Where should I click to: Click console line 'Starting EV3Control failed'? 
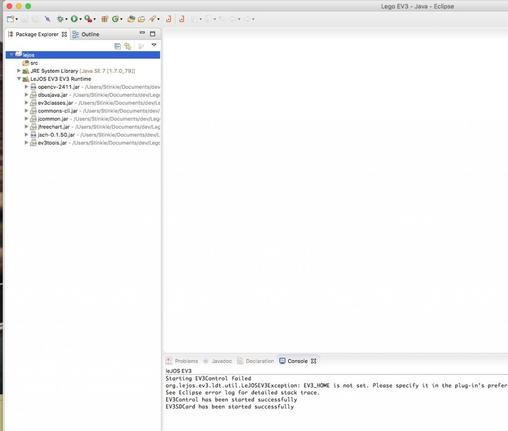coord(208,378)
